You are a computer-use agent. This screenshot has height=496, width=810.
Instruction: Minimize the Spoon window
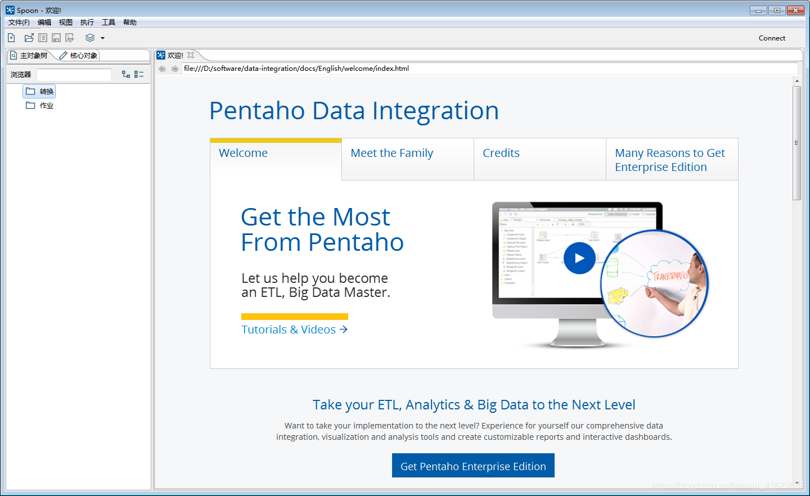(758, 10)
